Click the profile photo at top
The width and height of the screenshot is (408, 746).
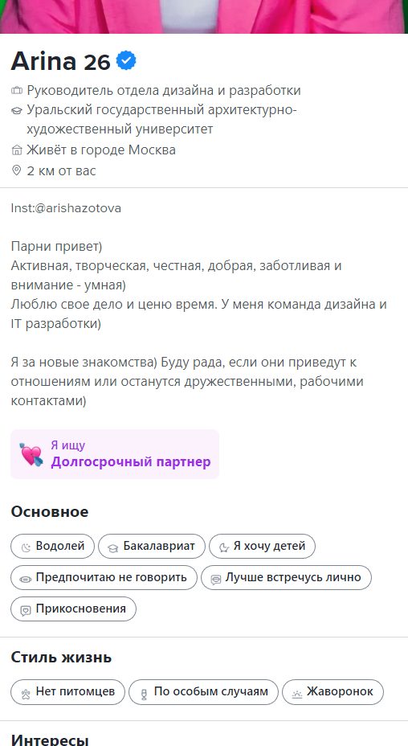pos(204,16)
